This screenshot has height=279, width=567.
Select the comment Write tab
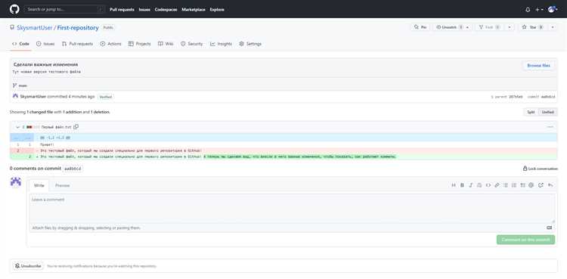click(x=39, y=185)
